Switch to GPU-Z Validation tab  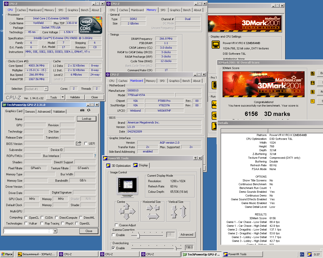[x=59, y=112]
